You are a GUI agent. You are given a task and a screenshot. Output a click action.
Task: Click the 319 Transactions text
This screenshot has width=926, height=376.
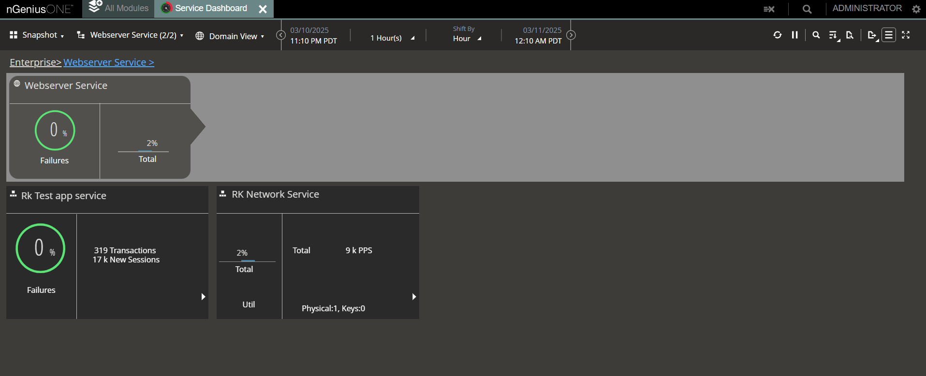pos(125,250)
